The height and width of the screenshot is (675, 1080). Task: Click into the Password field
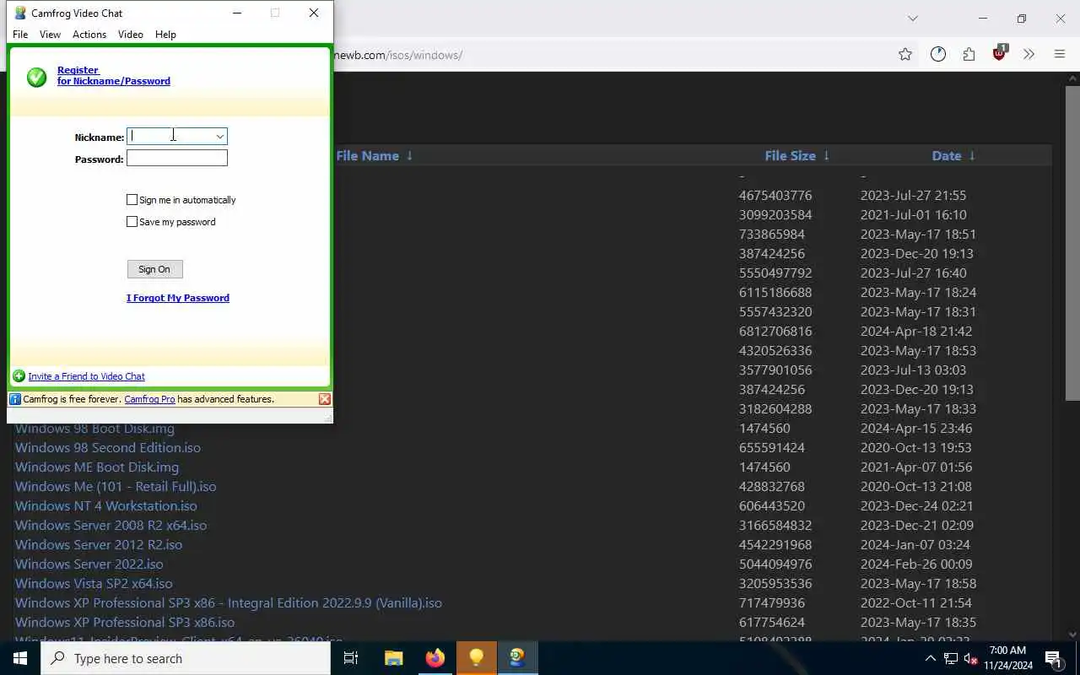177,158
